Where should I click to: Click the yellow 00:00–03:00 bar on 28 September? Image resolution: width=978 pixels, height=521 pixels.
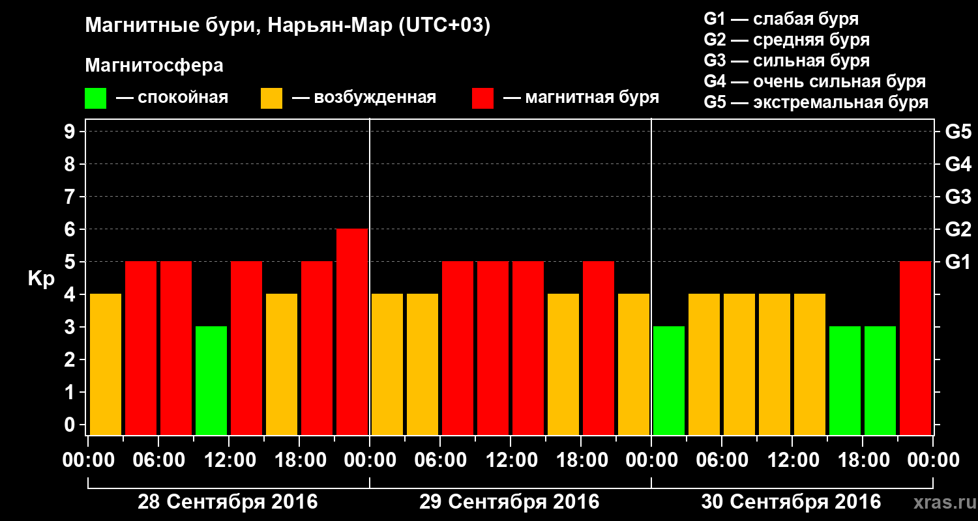coord(106,364)
